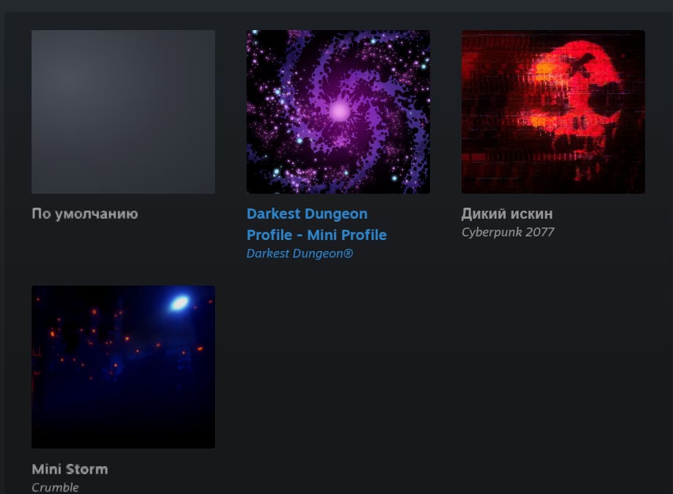Select the default gray mini profile thumbnail
This screenshot has height=494, width=673.
(123, 112)
